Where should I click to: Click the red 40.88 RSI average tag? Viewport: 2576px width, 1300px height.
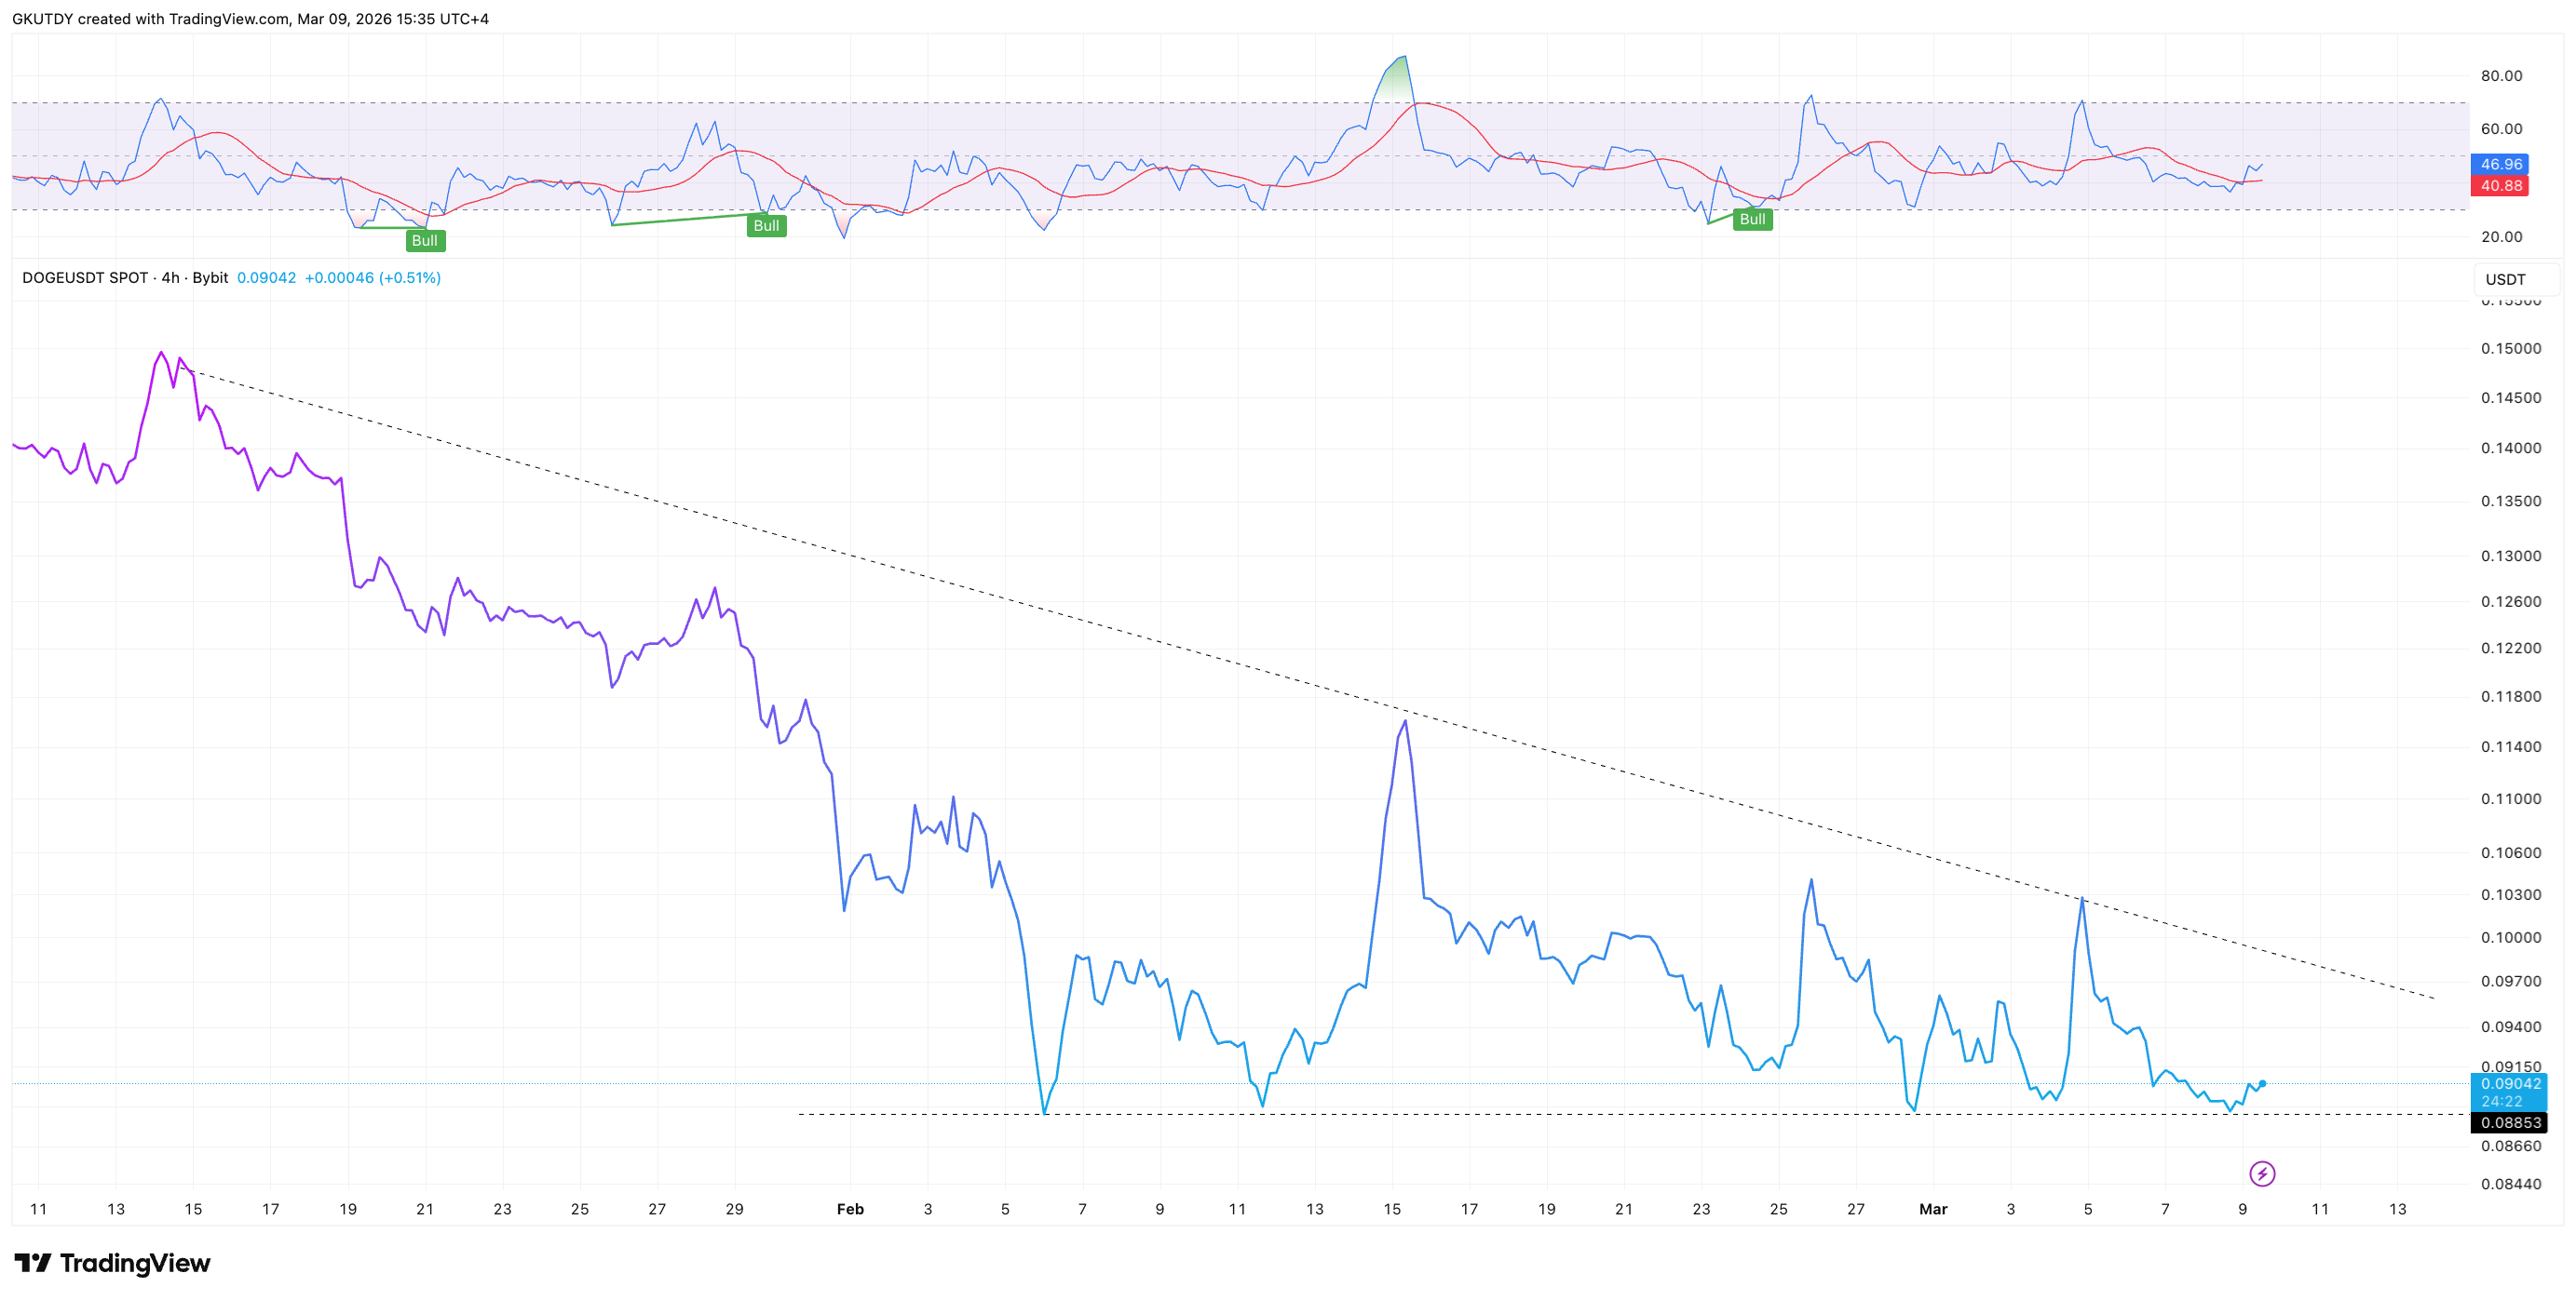[x=2500, y=186]
